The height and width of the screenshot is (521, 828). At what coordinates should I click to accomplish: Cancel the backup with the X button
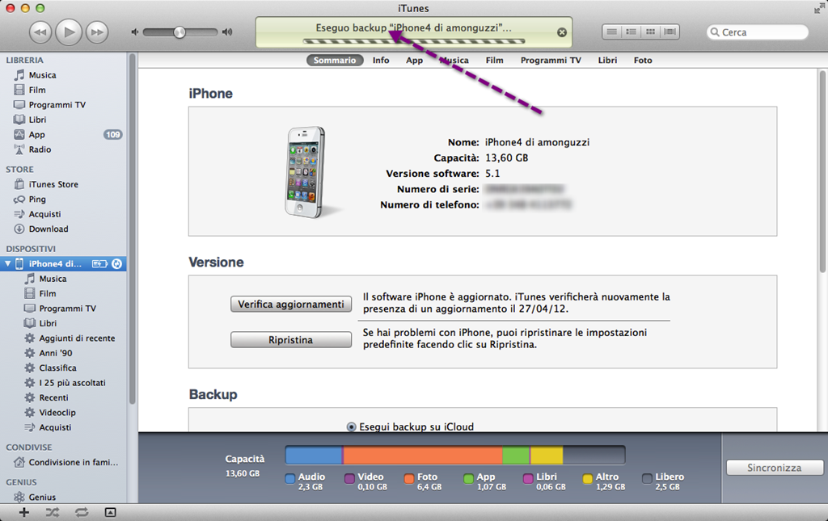click(562, 32)
